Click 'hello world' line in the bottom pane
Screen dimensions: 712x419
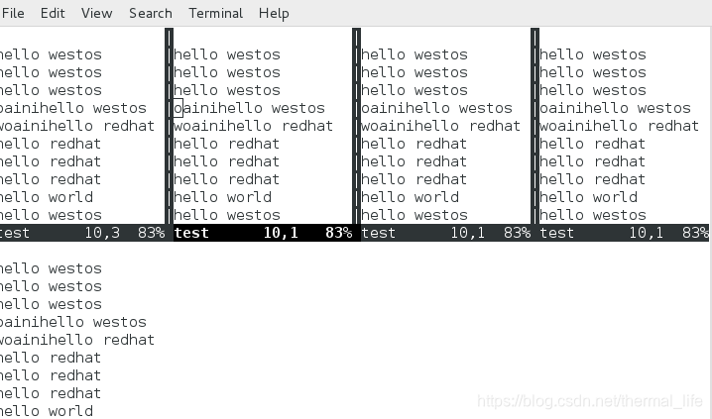tap(46, 410)
